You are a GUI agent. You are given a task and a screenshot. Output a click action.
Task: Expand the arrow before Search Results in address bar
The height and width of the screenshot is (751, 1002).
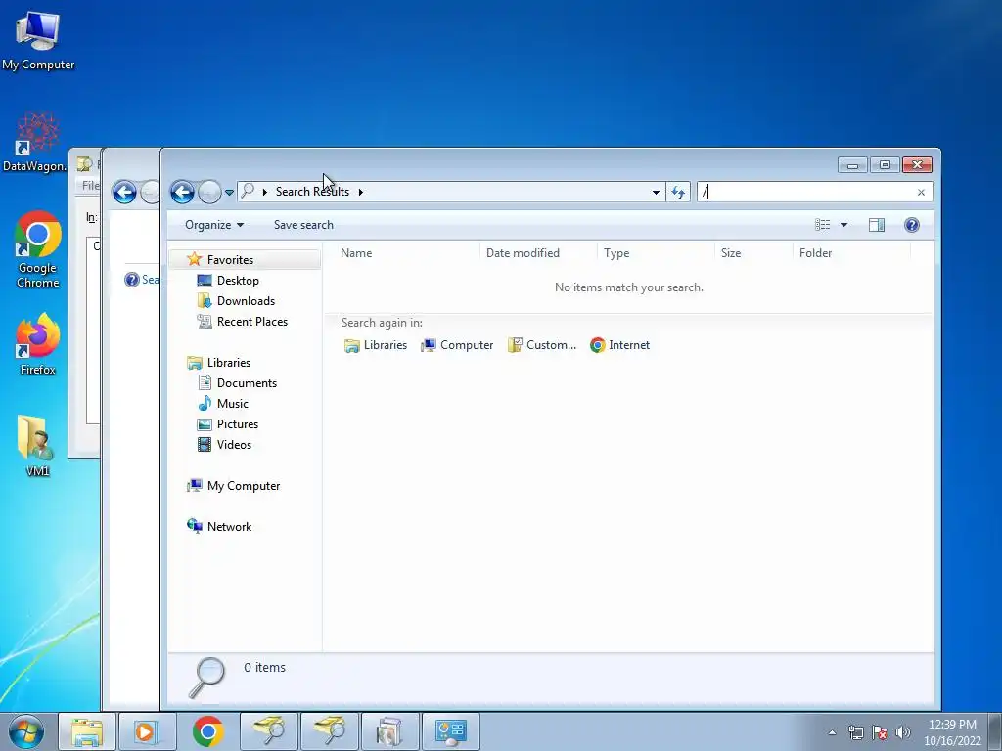point(264,192)
